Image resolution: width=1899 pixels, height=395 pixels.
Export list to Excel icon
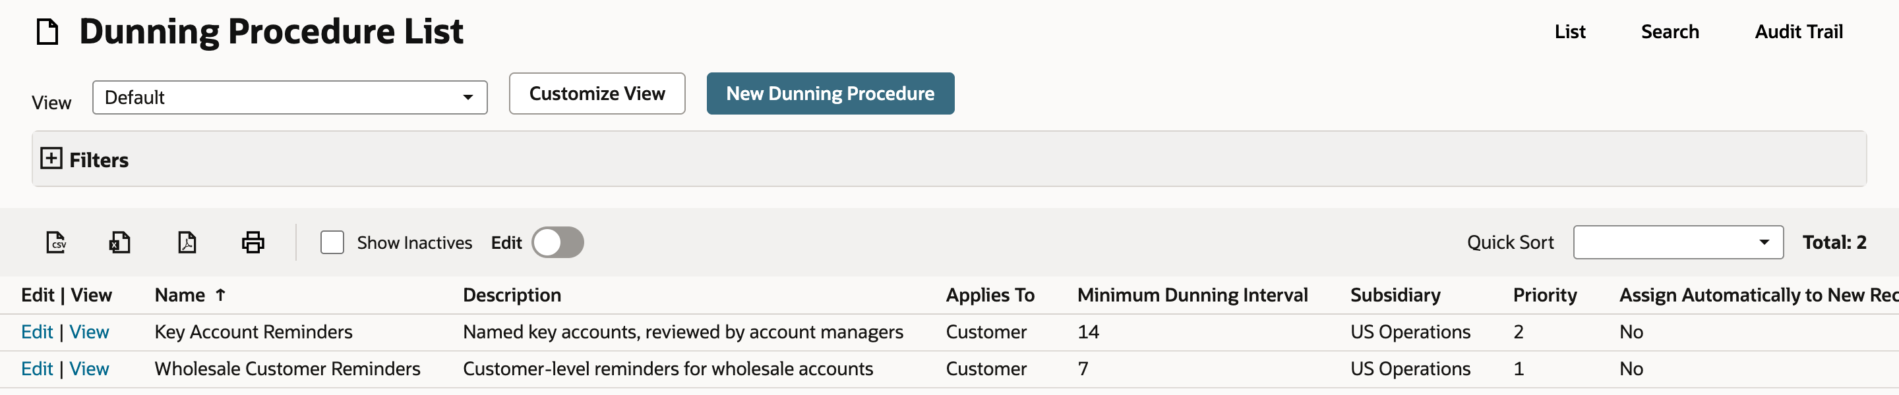119,242
